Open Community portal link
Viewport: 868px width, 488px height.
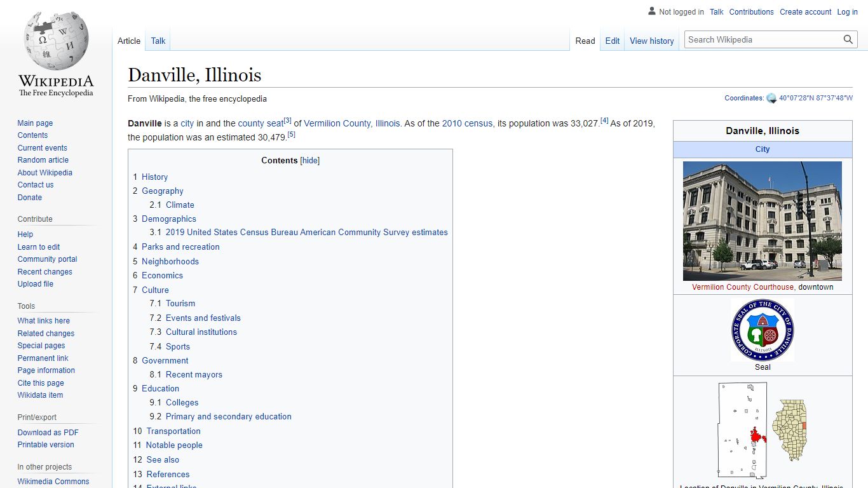pyautogui.click(x=47, y=259)
